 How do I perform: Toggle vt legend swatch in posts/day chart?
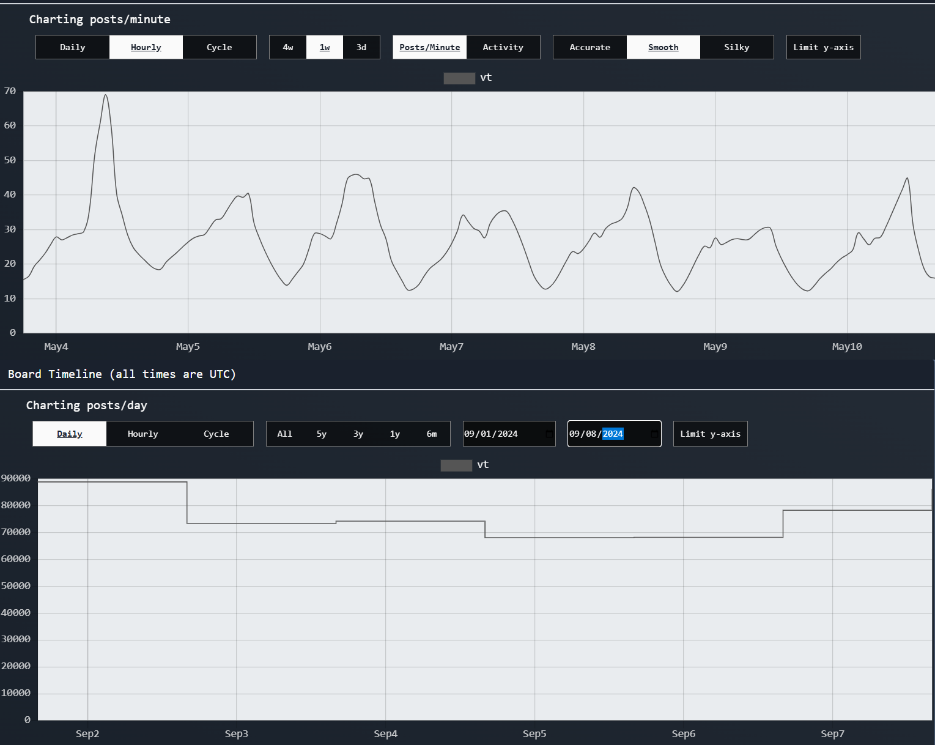(x=456, y=465)
